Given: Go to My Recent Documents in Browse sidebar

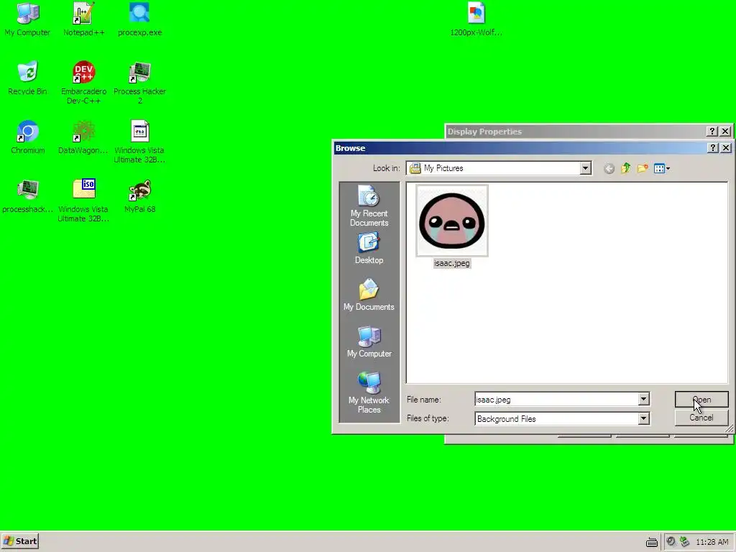Looking at the screenshot, I should pyautogui.click(x=369, y=206).
